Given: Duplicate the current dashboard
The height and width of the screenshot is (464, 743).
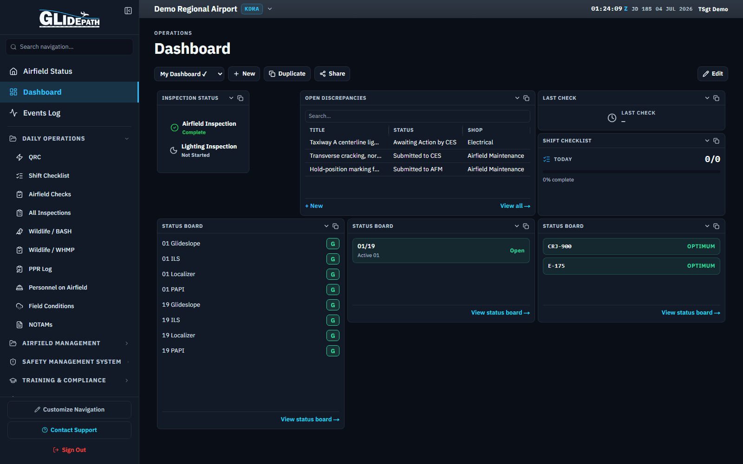Looking at the screenshot, I should click(287, 74).
